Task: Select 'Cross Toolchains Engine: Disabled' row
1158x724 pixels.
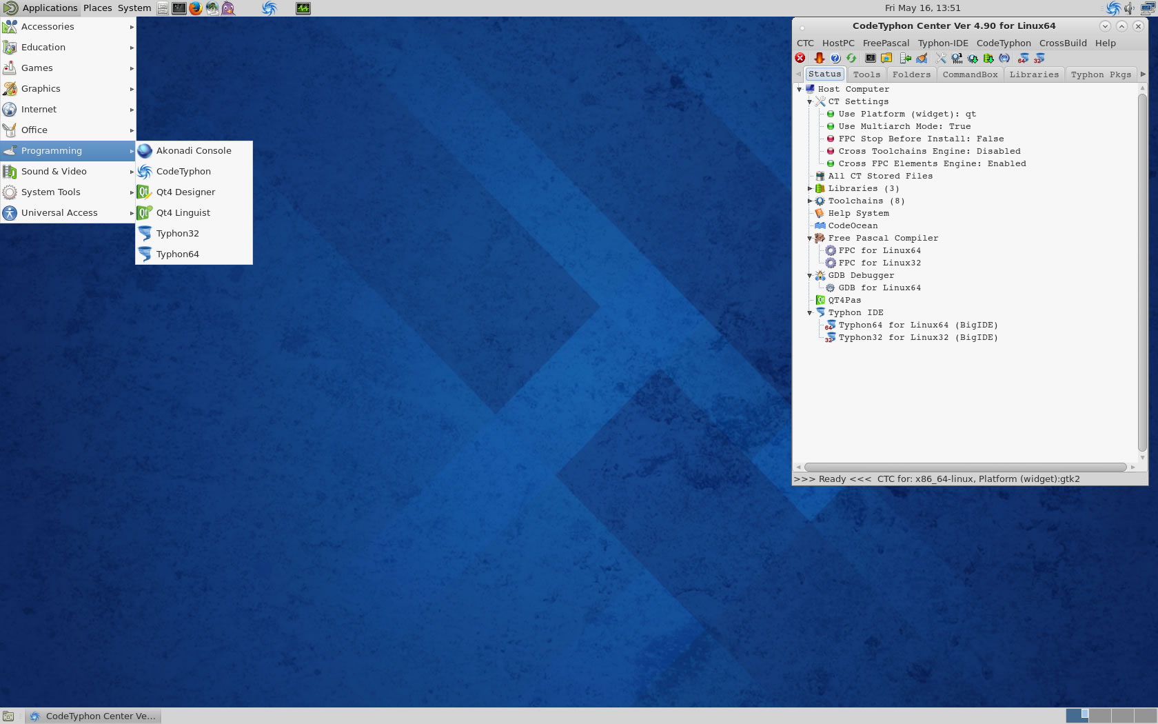Action: pos(923,151)
